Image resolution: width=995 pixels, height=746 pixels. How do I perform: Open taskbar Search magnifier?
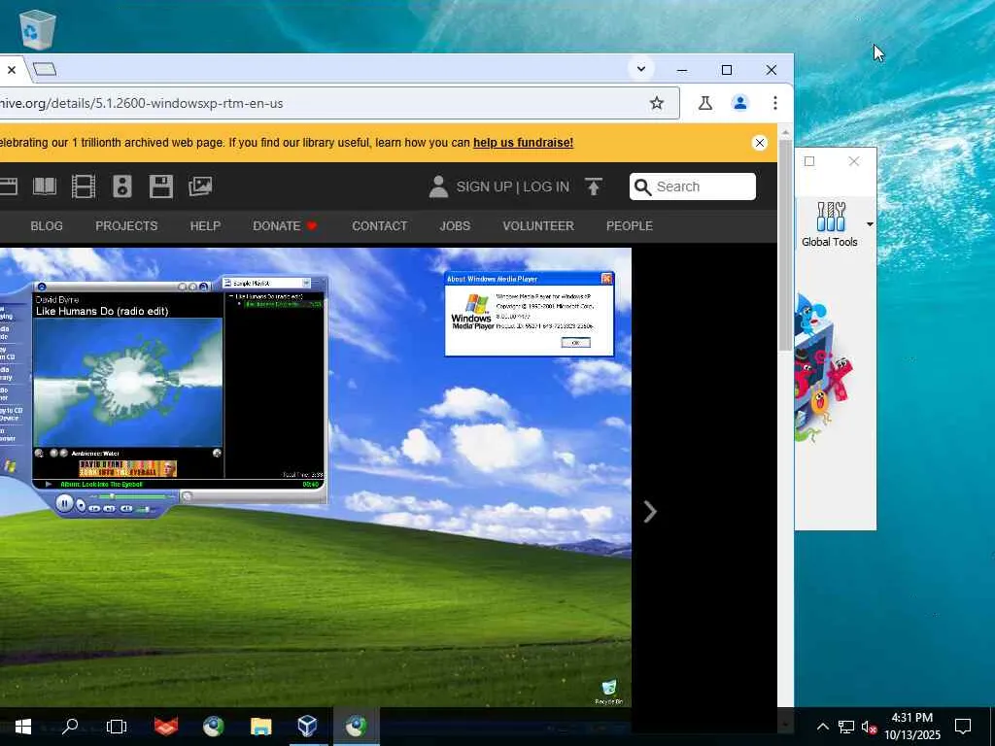pyautogui.click(x=70, y=727)
